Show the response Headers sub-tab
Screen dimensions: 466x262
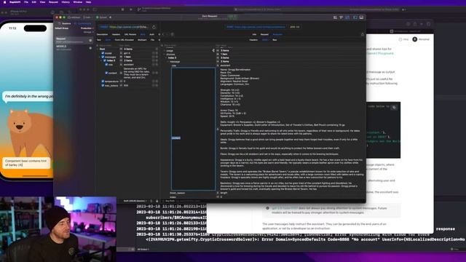click(x=253, y=40)
